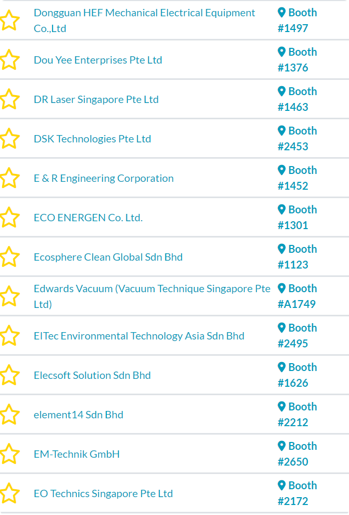Open E & R Engineering Corporation page
Screen dimensions: 349x515
point(104,178)
